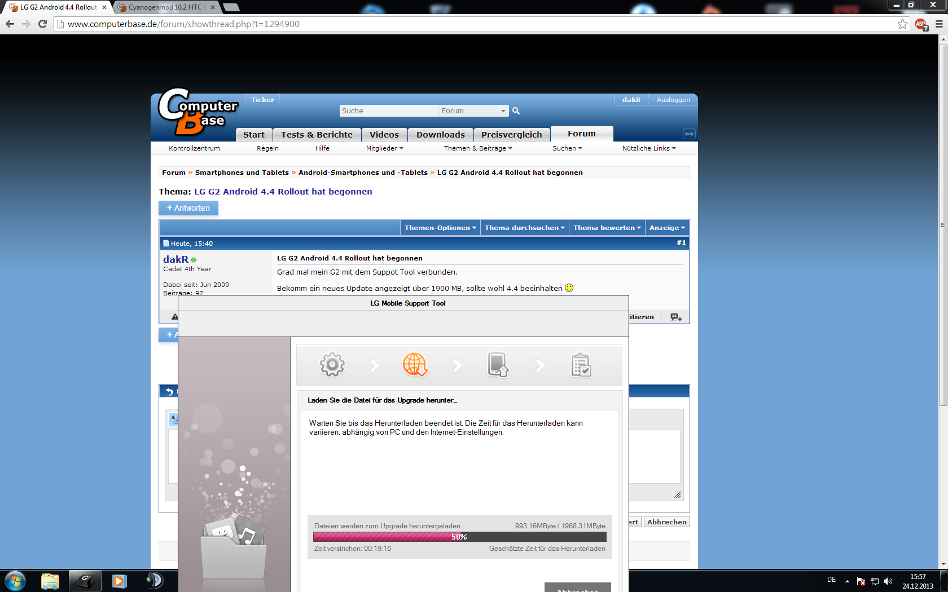
Task: Click the orange globe download step icon
Action: click(x=415, y=365)
